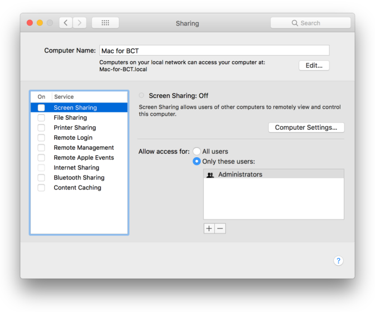Tick the Bluetooth Sharing checkbox
Image resolution: width=375 pixels, height=312 pixels.
click(x=41, y=178)
